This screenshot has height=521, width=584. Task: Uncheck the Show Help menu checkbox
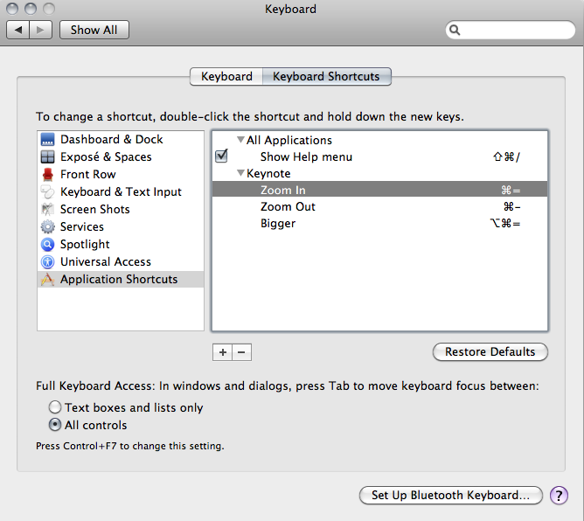point(221,157)
